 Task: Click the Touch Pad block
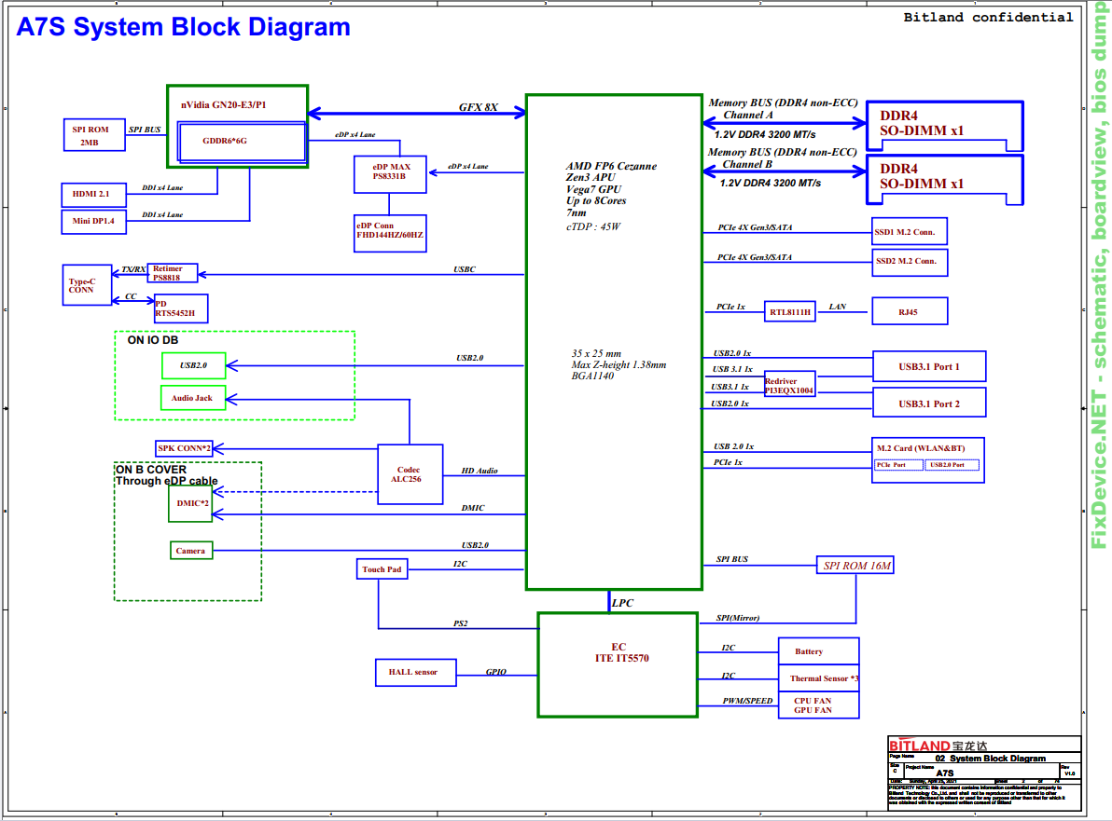point(382,568)
